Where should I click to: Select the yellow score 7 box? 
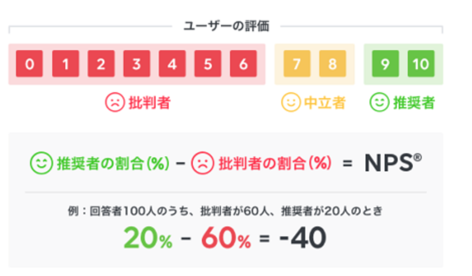[297, 64]
